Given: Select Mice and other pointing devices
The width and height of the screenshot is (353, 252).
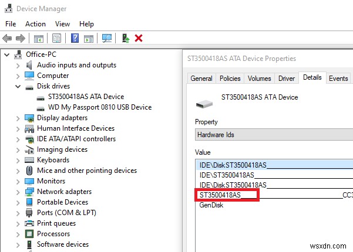Looking at the screenshot, I should pyautogui.click(x=87, y=171).
